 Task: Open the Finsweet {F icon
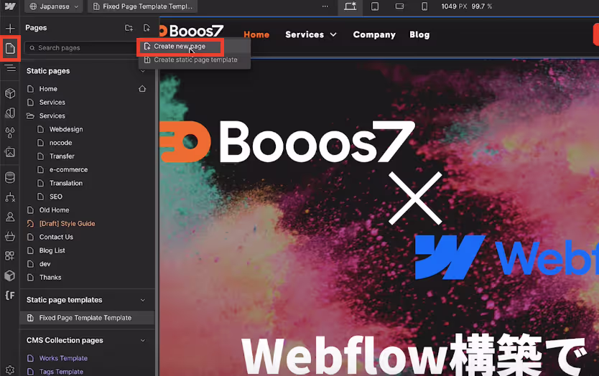tap(10, 295)
